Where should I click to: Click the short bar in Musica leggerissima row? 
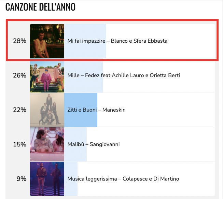pos(71,179)
